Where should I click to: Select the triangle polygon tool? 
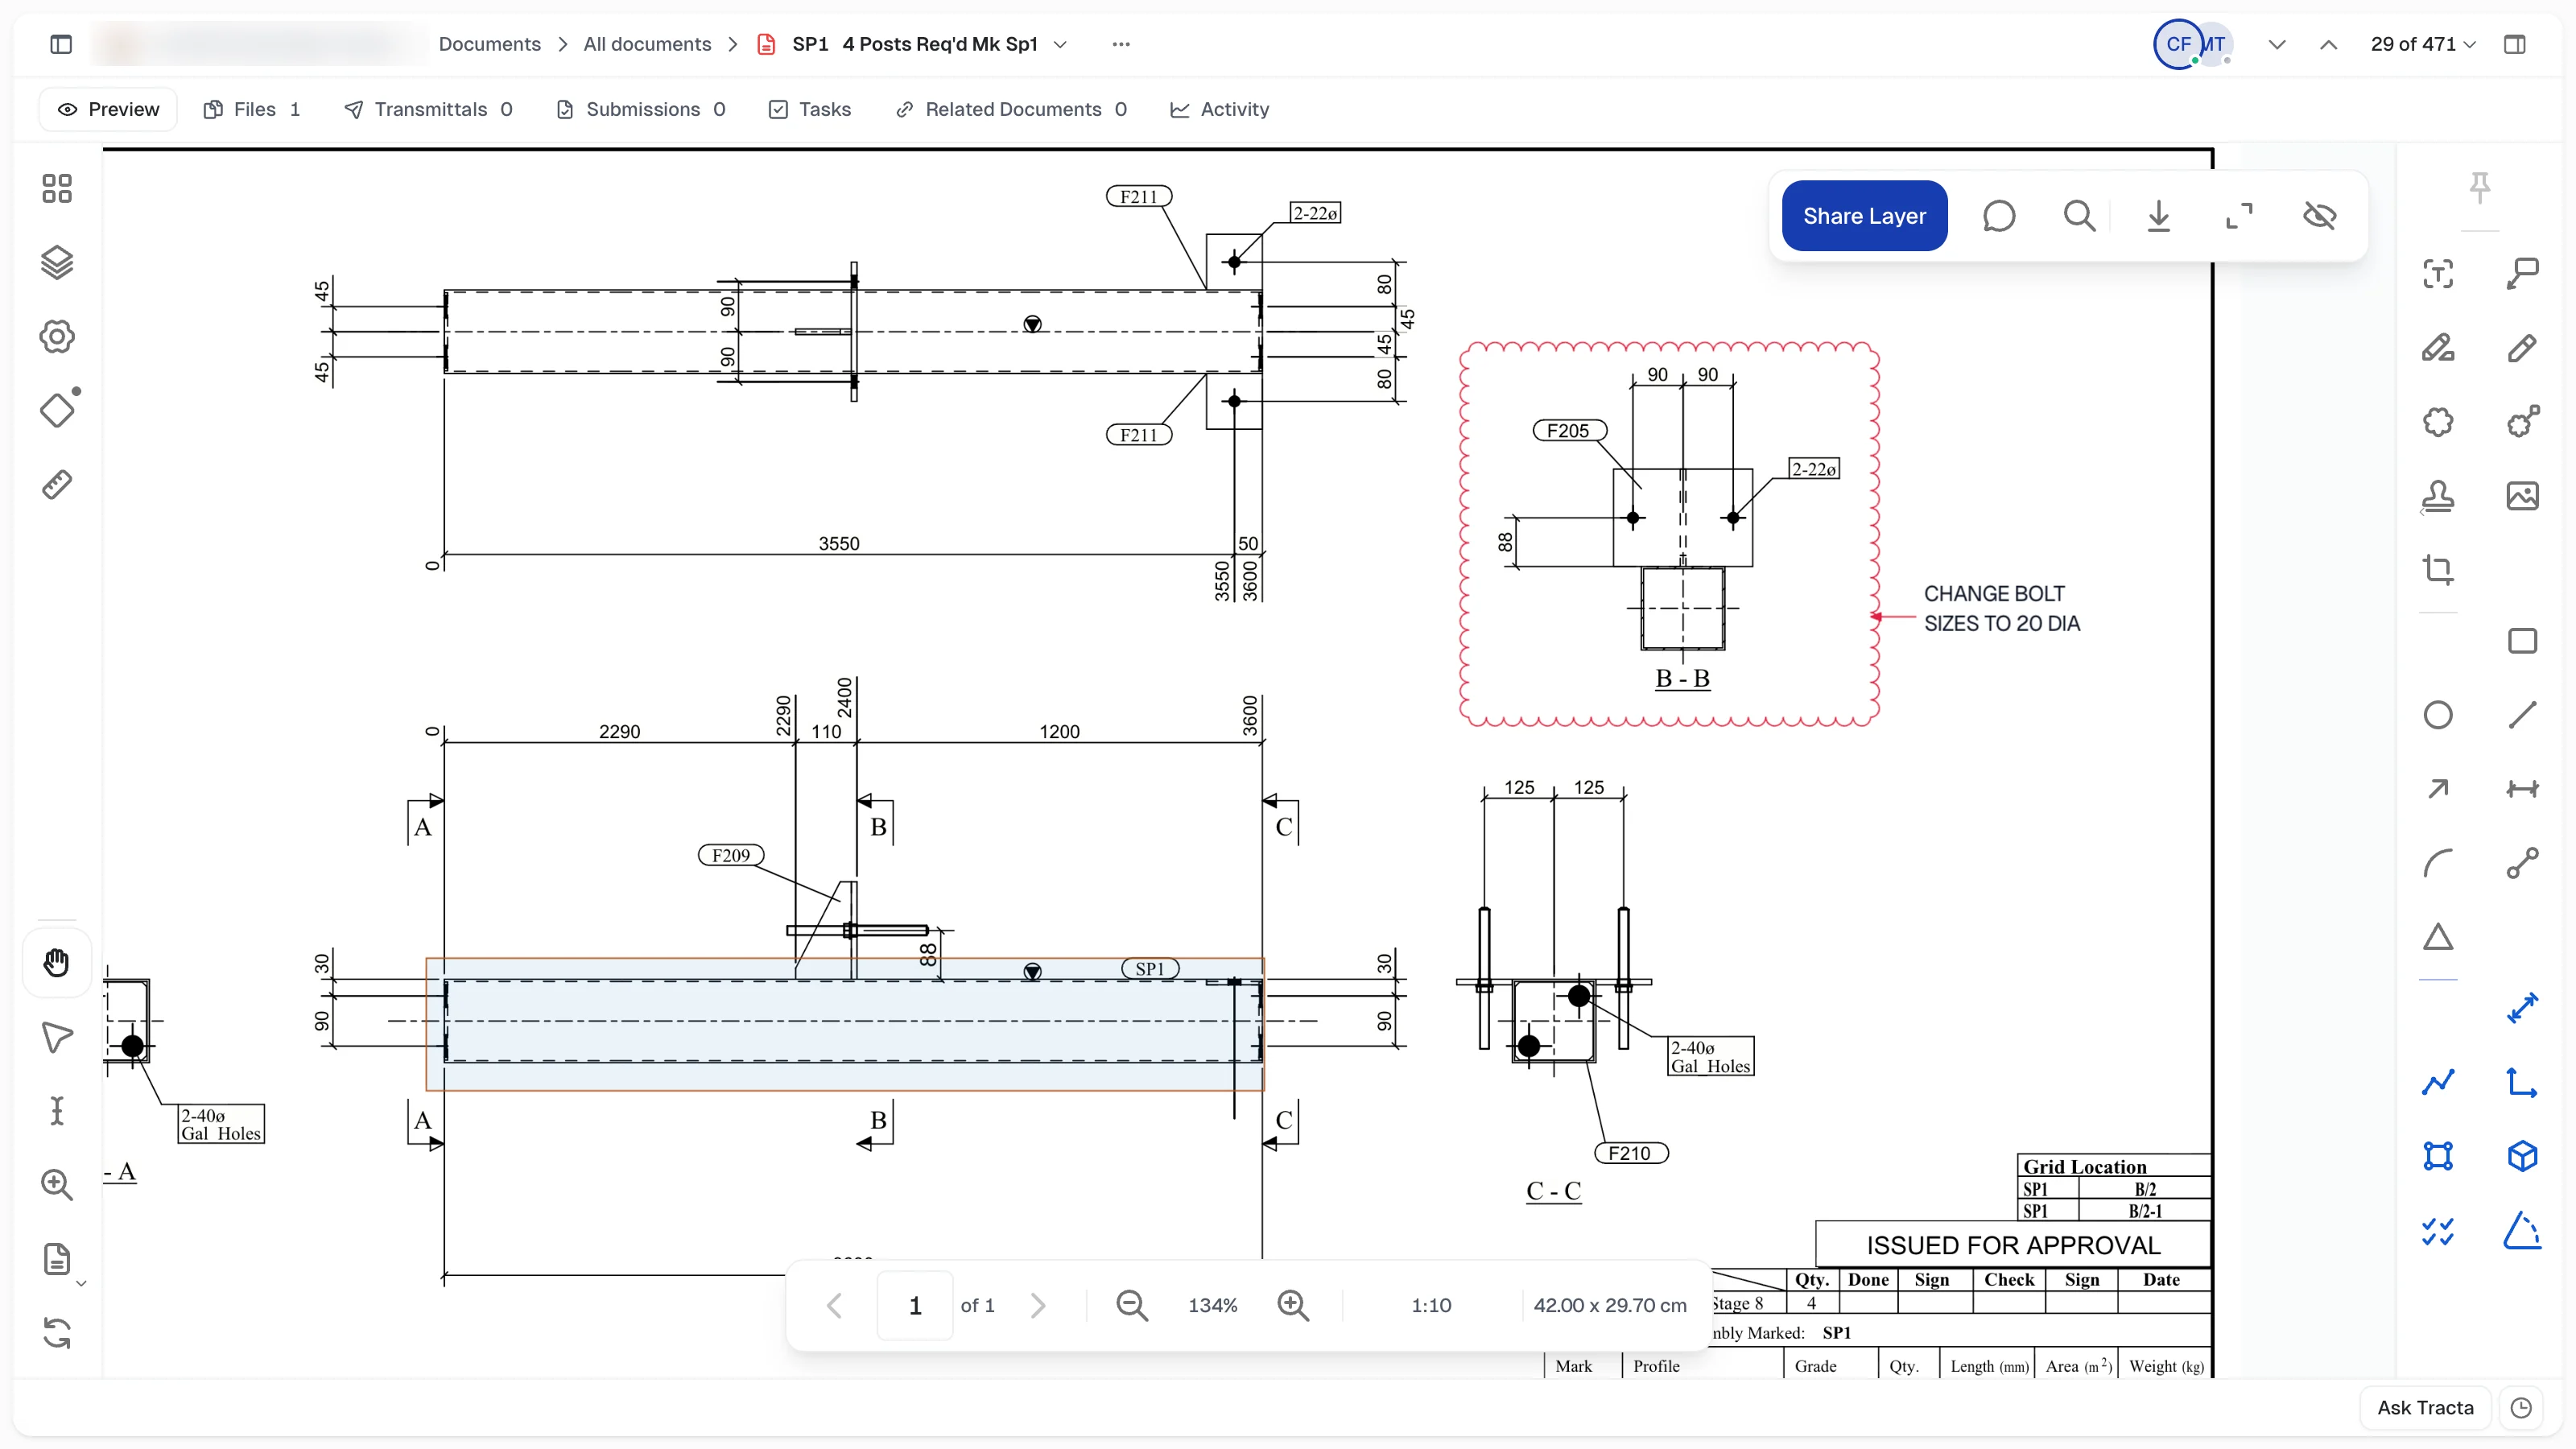click(x=2438, y=937)
